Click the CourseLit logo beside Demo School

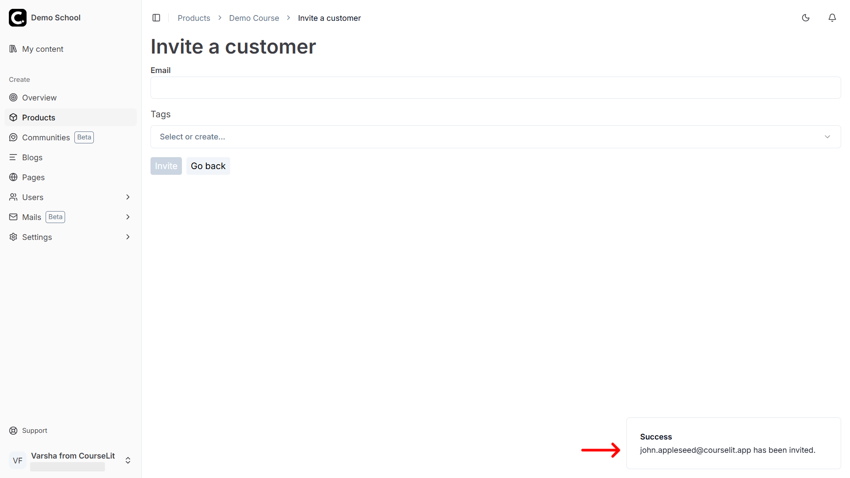18,18
